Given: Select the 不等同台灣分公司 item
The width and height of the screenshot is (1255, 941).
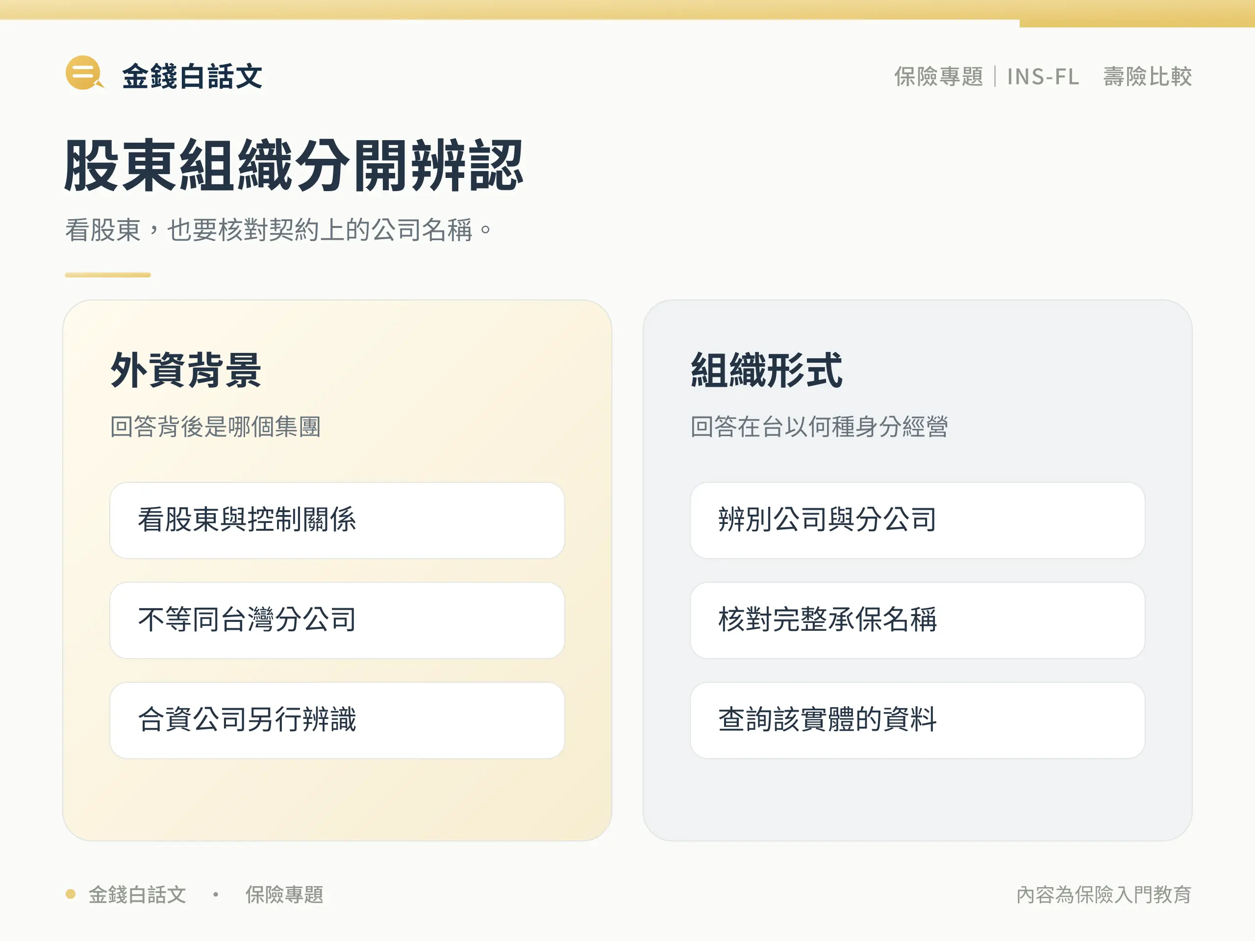Looking at the screenshot, I should 337,620.
